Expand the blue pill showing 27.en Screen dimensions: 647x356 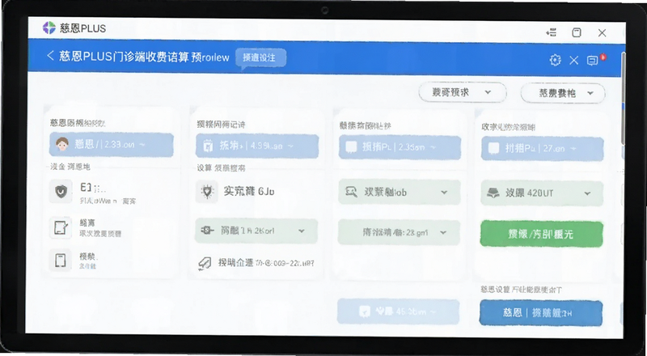542,149
